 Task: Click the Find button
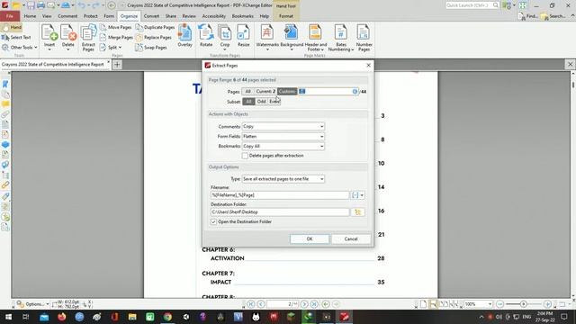[528, 16]
